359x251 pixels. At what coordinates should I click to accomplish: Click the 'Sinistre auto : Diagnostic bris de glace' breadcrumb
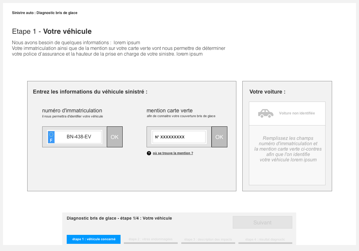pos(45,13)
